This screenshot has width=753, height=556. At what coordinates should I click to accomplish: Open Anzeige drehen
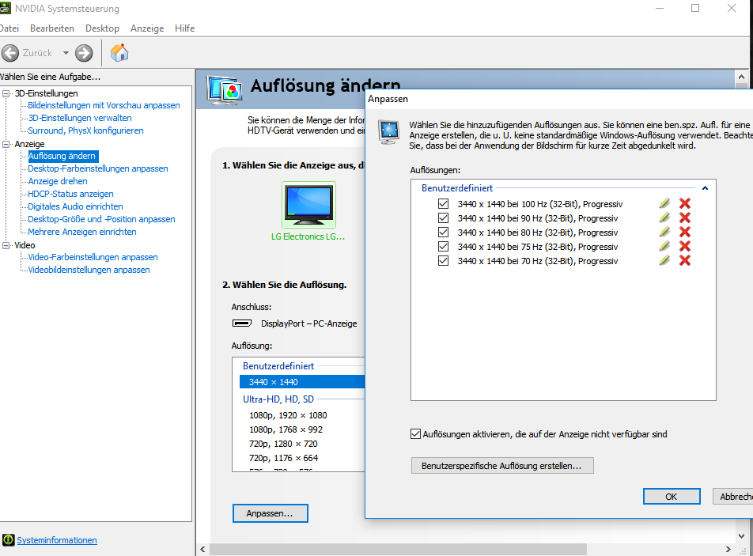(58, 181)
